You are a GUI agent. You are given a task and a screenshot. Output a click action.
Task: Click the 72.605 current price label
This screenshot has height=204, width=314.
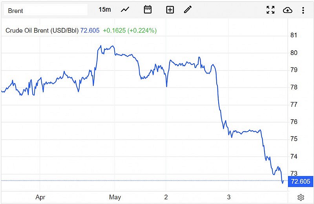(301, 181)
